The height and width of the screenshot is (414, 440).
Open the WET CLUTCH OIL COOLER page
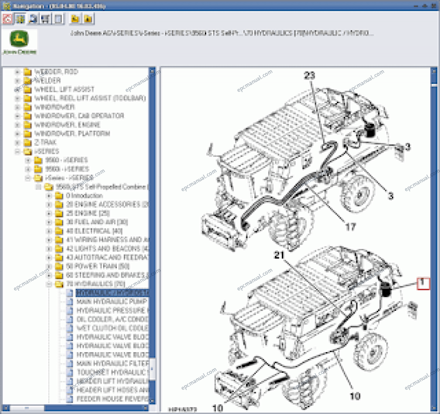(x=113, y=328)
